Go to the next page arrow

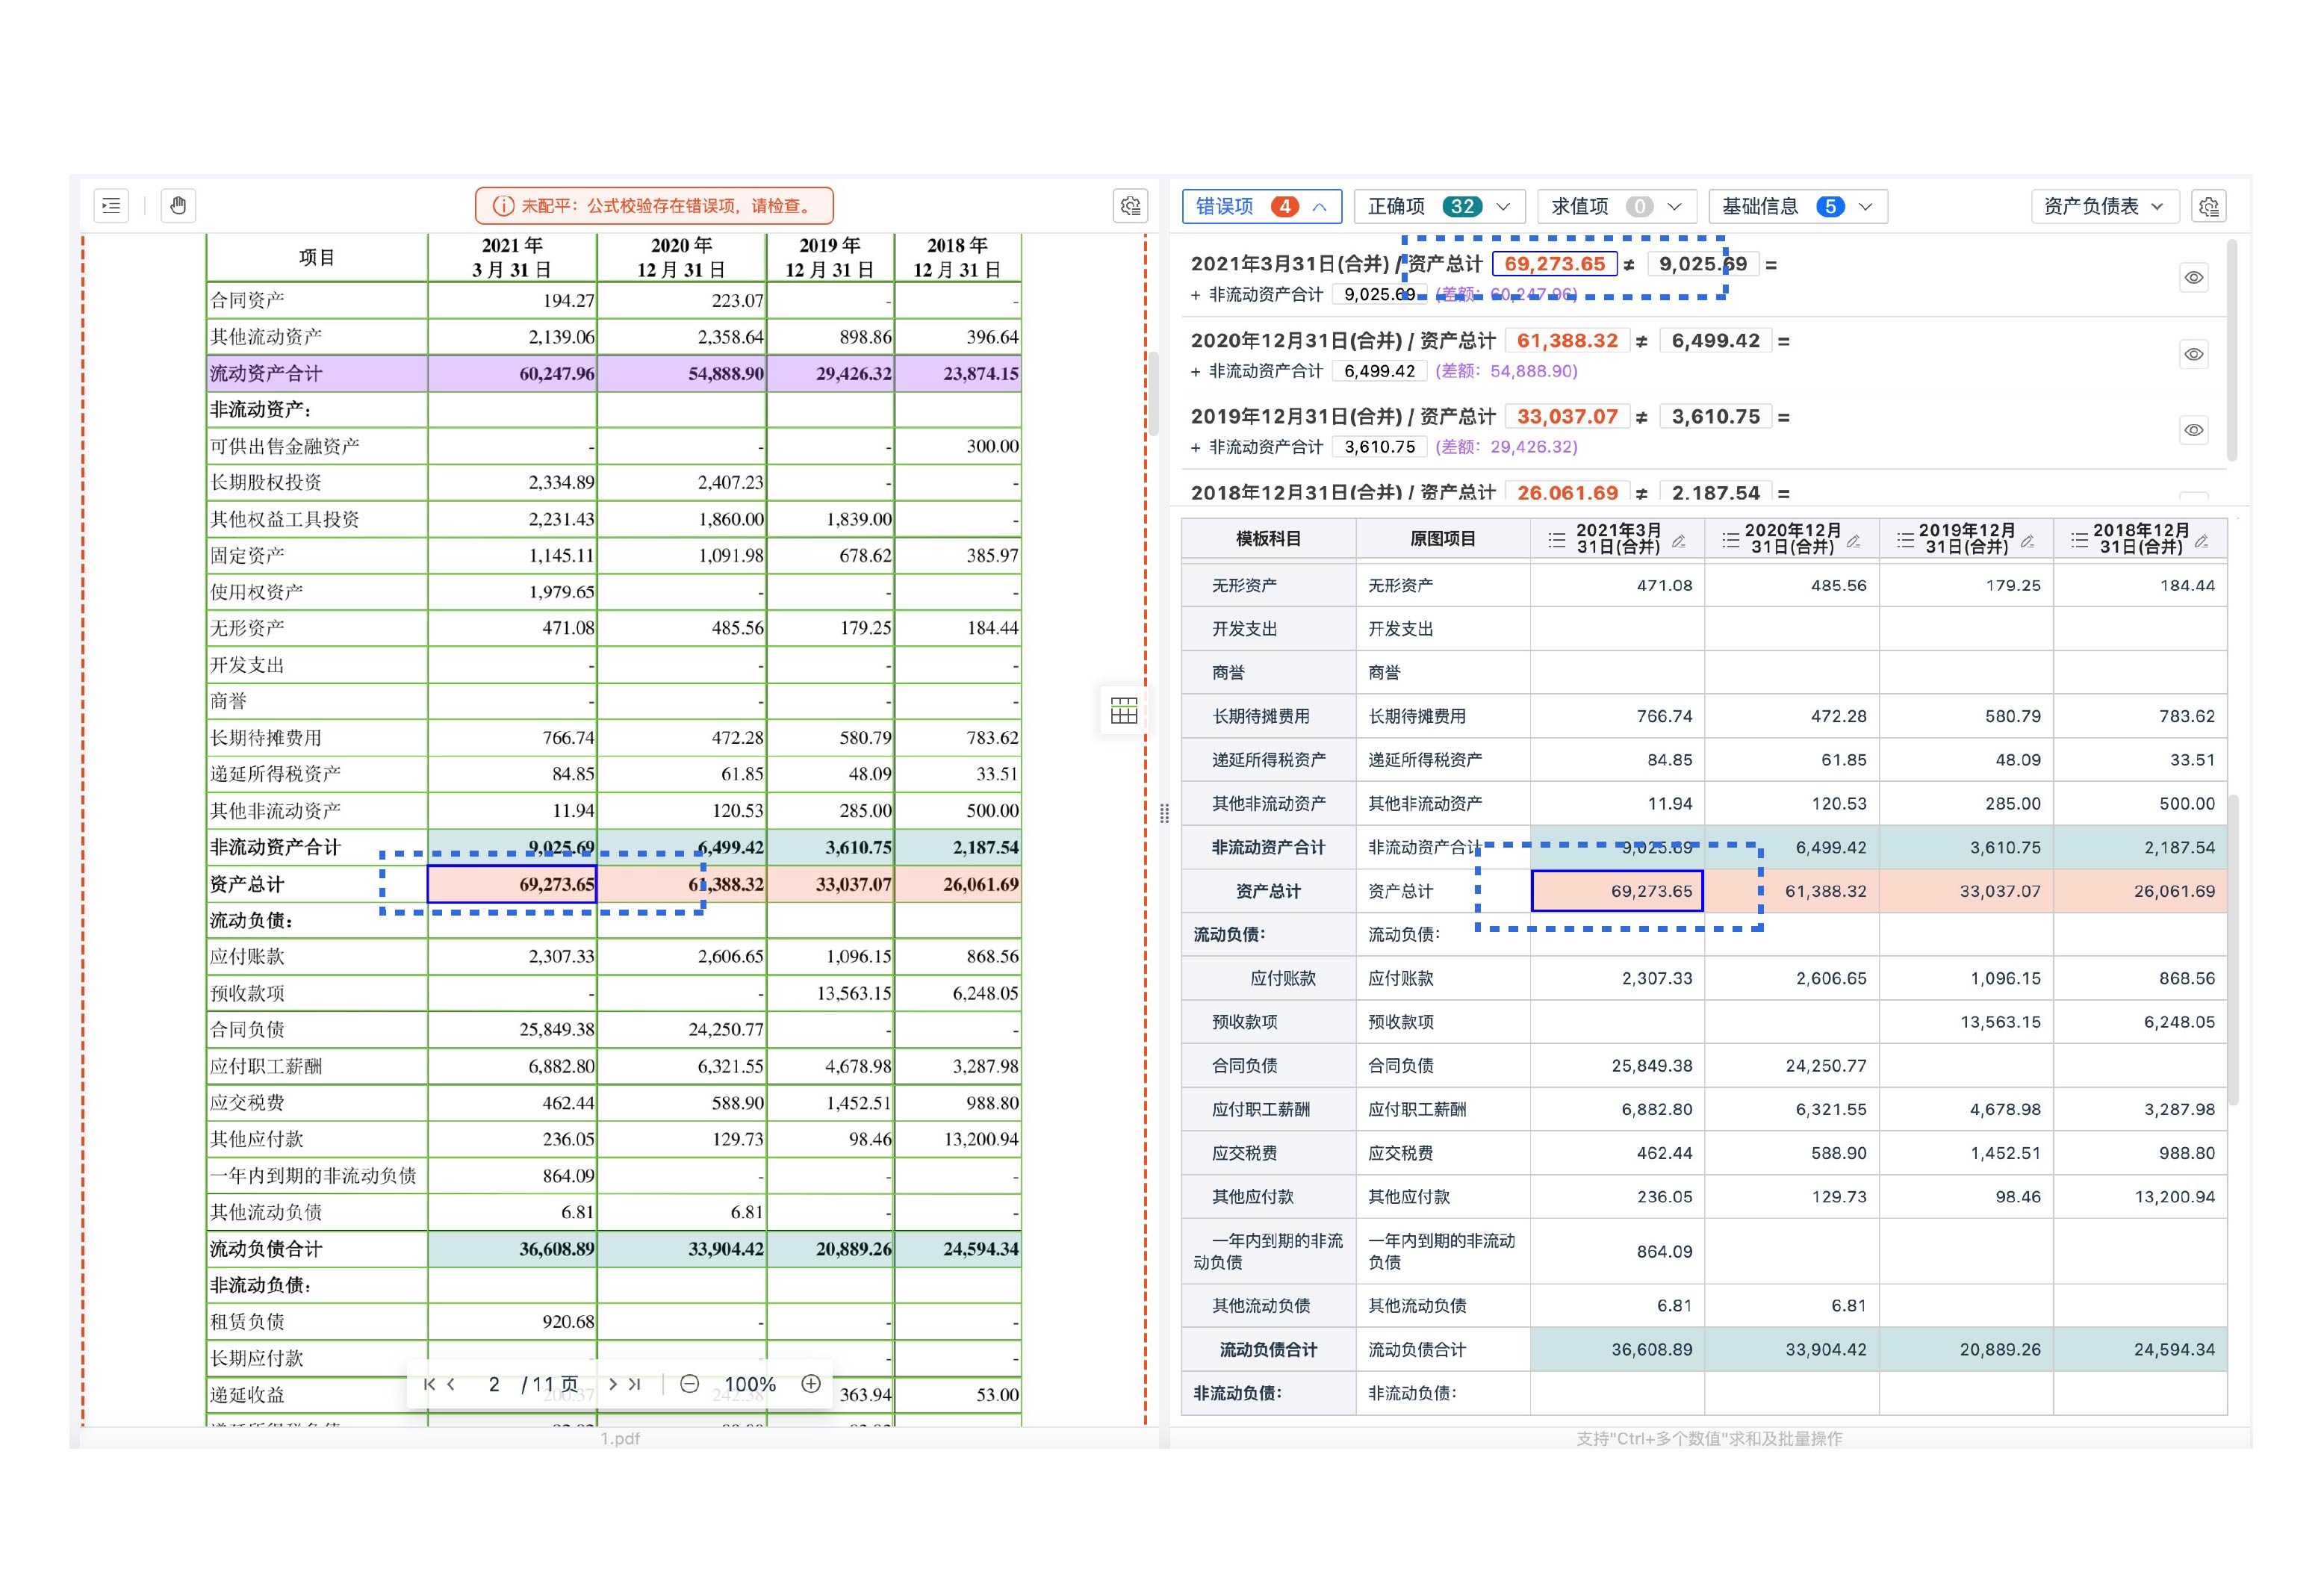point(612,1384)
